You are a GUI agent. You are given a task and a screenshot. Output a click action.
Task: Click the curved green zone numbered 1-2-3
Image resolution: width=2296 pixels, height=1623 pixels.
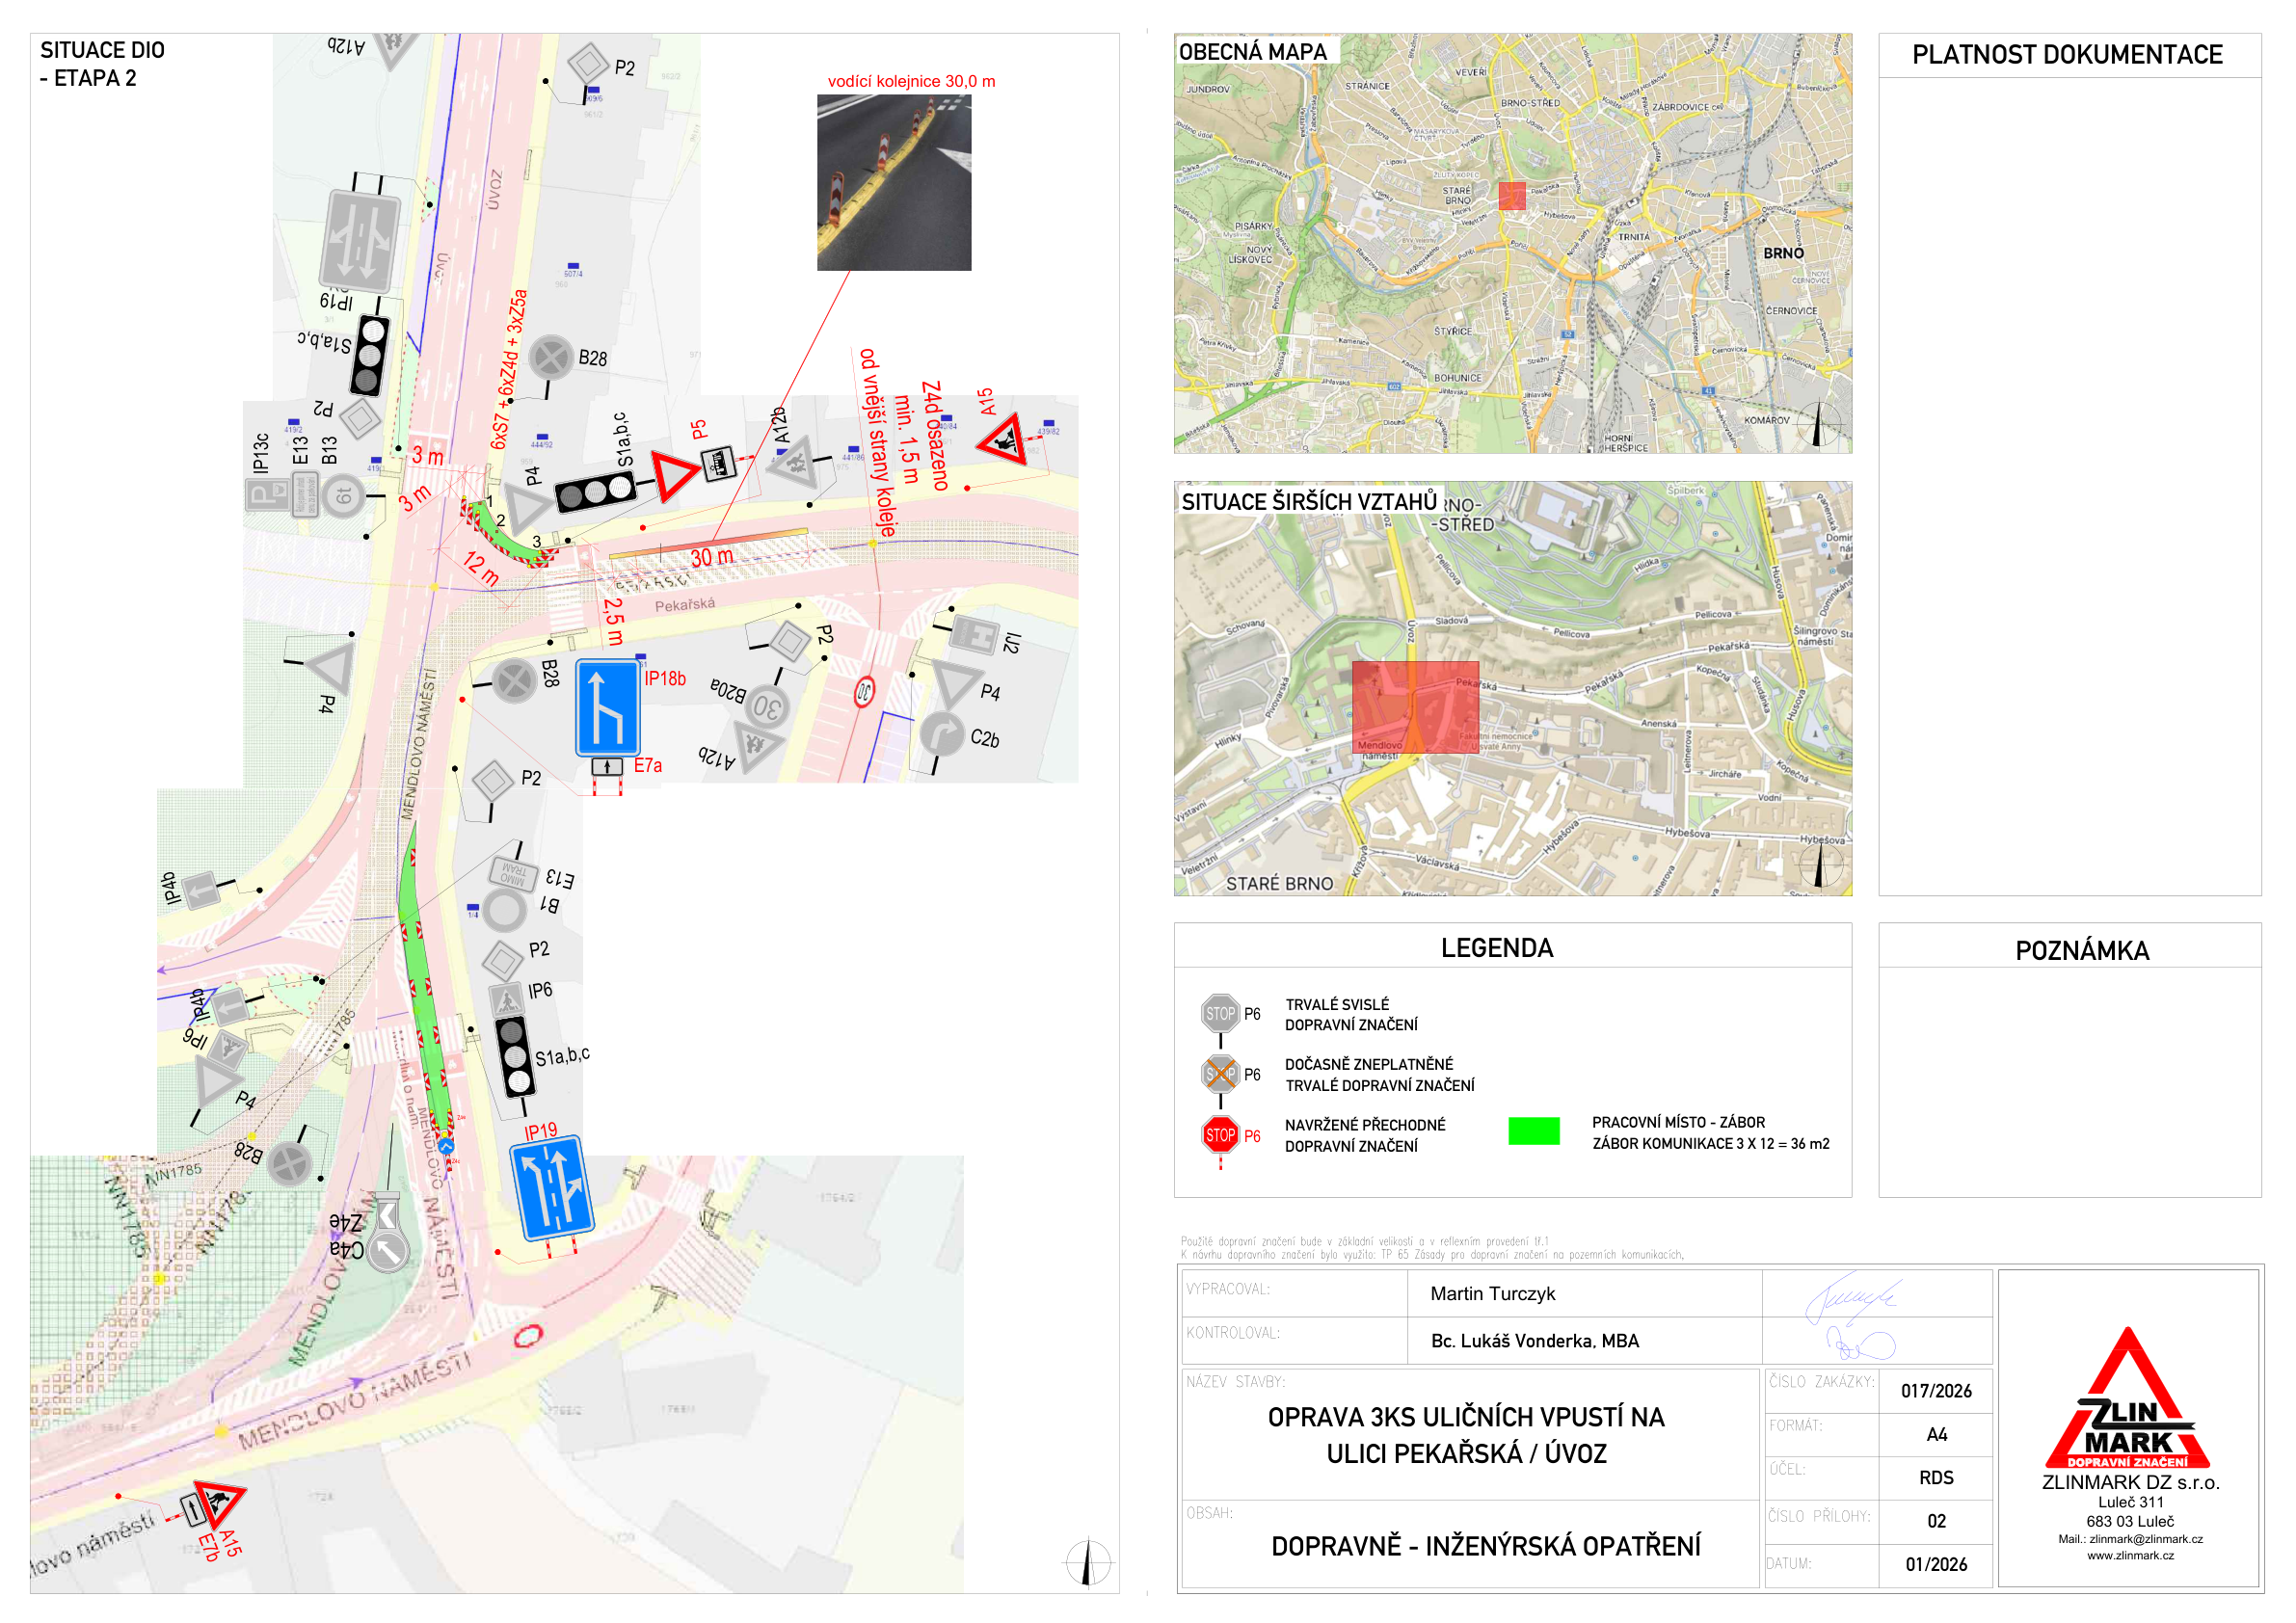click(505, 535)
